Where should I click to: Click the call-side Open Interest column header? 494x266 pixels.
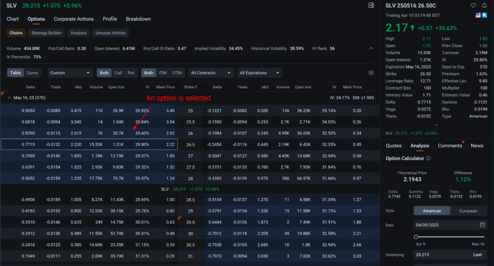point(116,87)
